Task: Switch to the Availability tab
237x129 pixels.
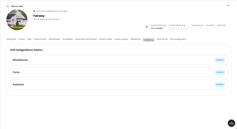Action: coord(68,39)
